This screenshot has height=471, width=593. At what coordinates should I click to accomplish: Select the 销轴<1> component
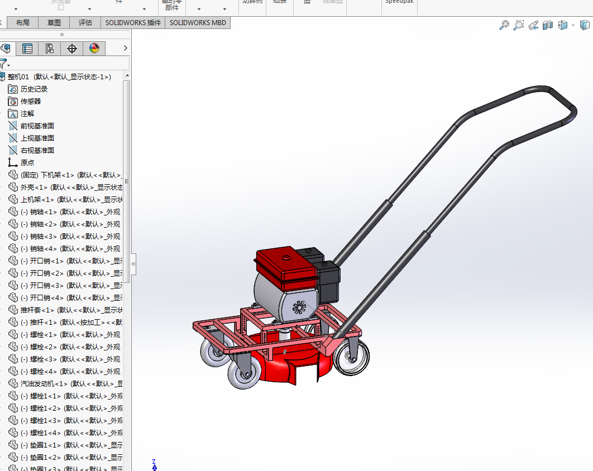pos(65,212)
